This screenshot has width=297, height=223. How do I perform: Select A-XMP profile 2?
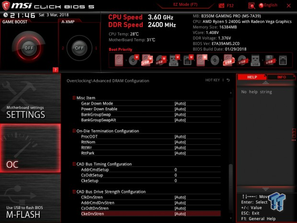(x=63, y=48)
